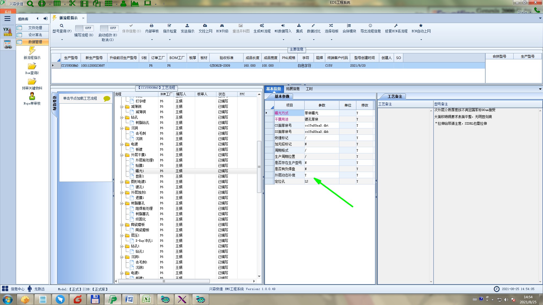Click the 导出流程信息 icon
The width and height of the screenshot is (543, 305).
coord(370,26)
